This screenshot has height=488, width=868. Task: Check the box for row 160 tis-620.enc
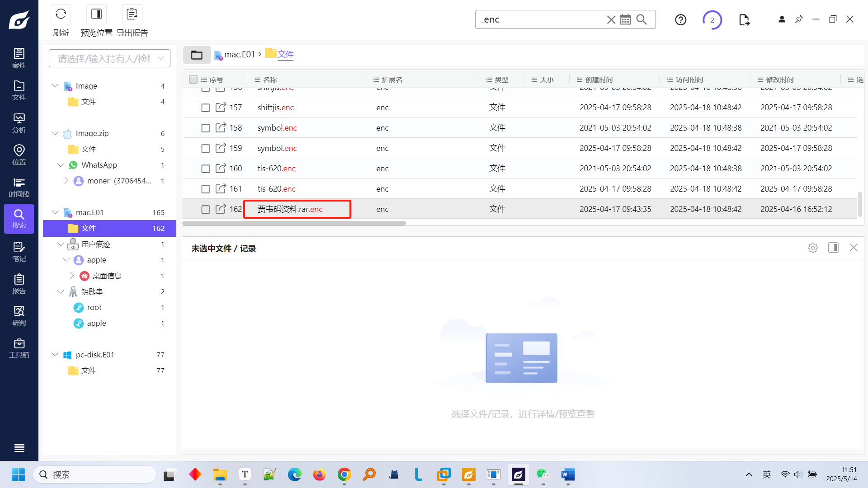205,169
